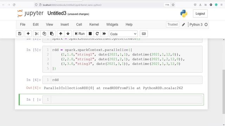Open the Insert menu
This screenshot has height=126, width=225.
65,24
